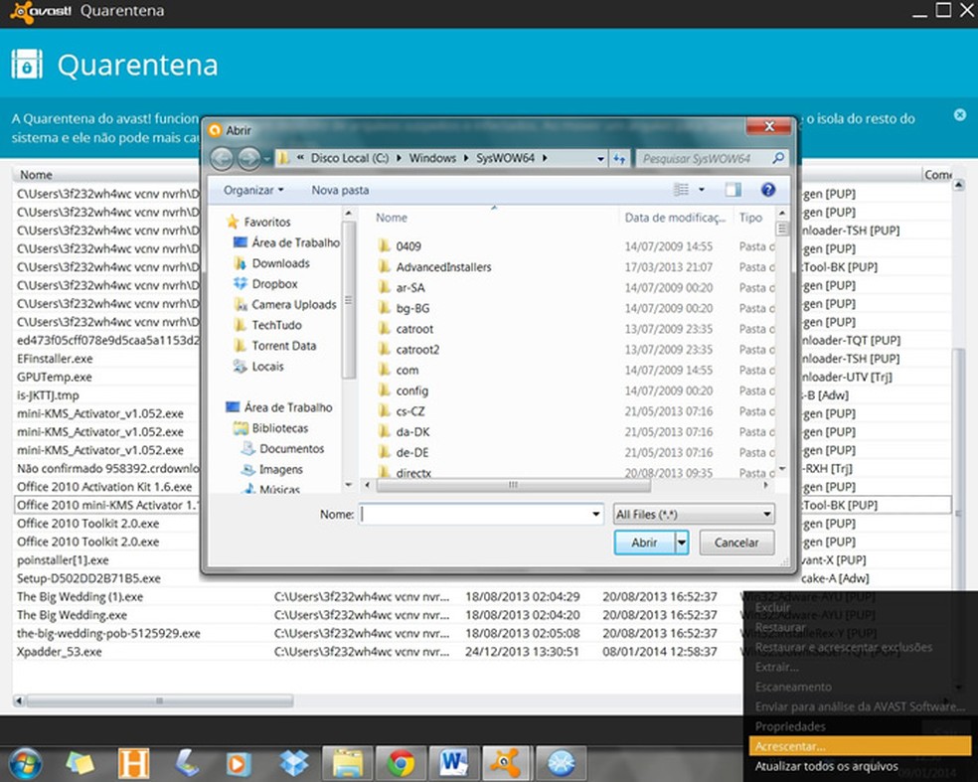978x782 pixels.
Task: Click the Windows Start button
Action: pyautogui.click(x=26, y=762)
